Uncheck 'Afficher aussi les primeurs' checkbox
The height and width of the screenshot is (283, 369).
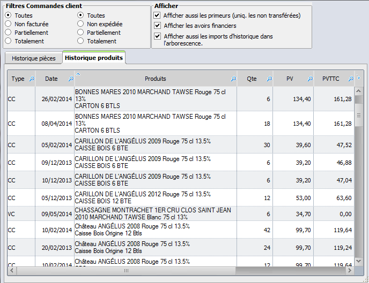point(157,16)
